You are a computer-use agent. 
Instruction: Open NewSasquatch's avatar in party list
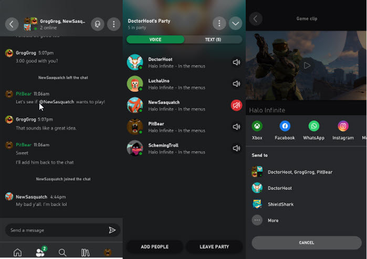[135, 106]
